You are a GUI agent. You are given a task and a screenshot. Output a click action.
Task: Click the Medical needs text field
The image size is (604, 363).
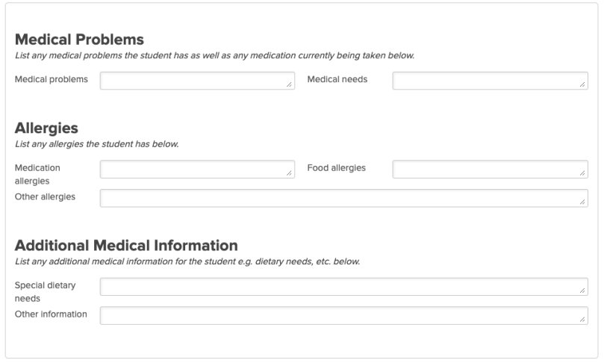(489, 81)
